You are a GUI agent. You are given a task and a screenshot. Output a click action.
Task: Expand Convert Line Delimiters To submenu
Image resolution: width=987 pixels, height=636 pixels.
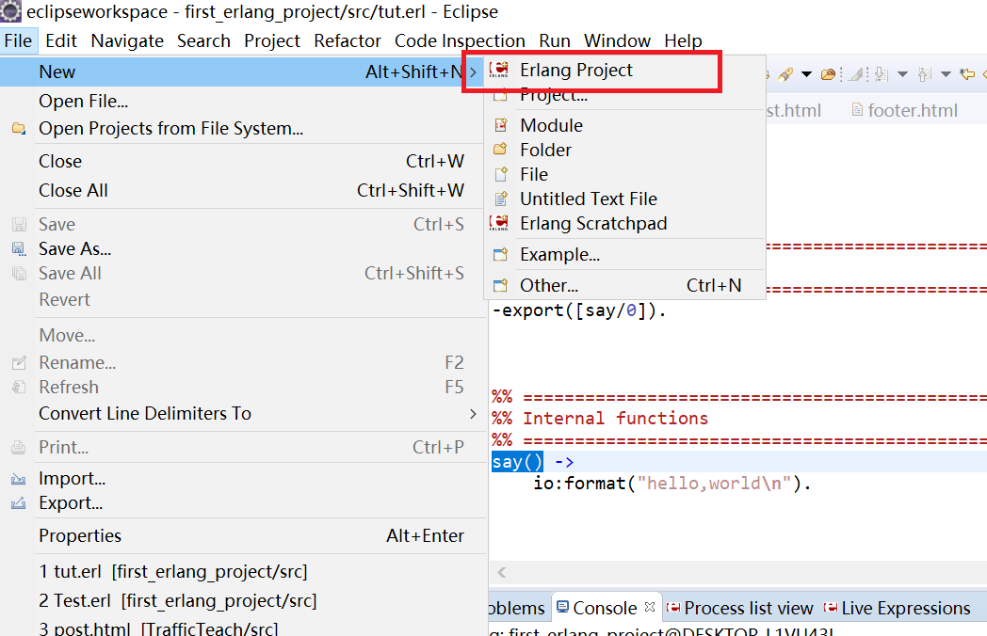click(x=243, y=413)
